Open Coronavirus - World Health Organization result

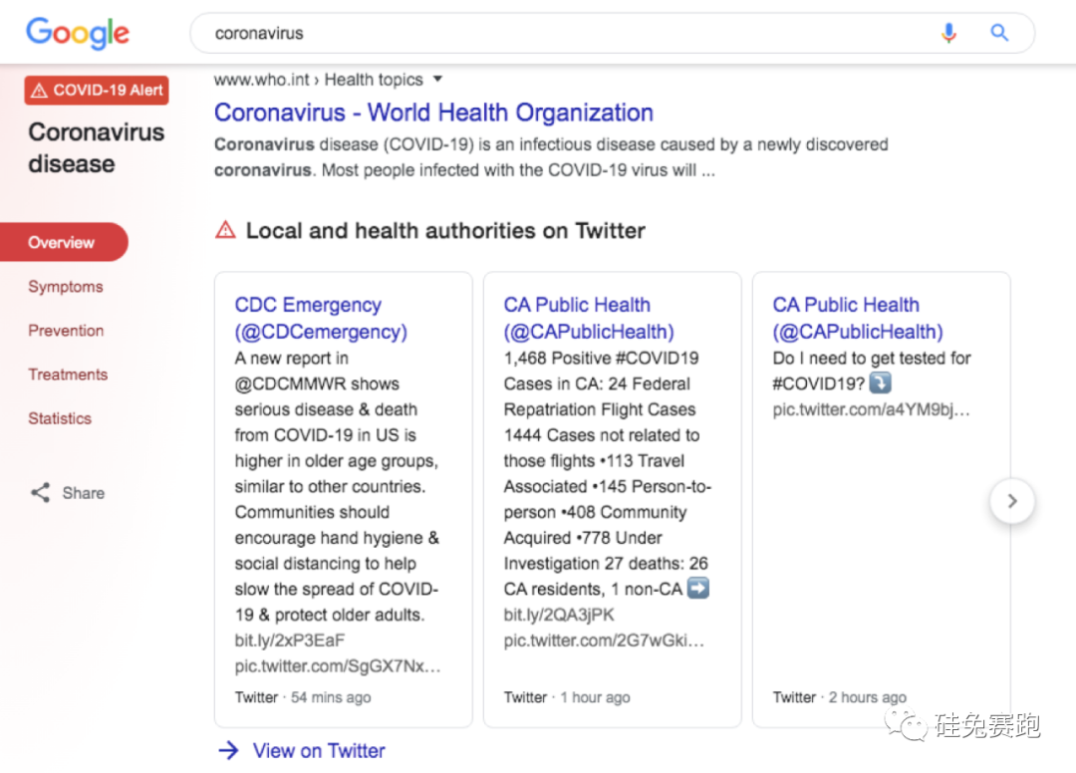pyautogui.click(x=433, y=113)
